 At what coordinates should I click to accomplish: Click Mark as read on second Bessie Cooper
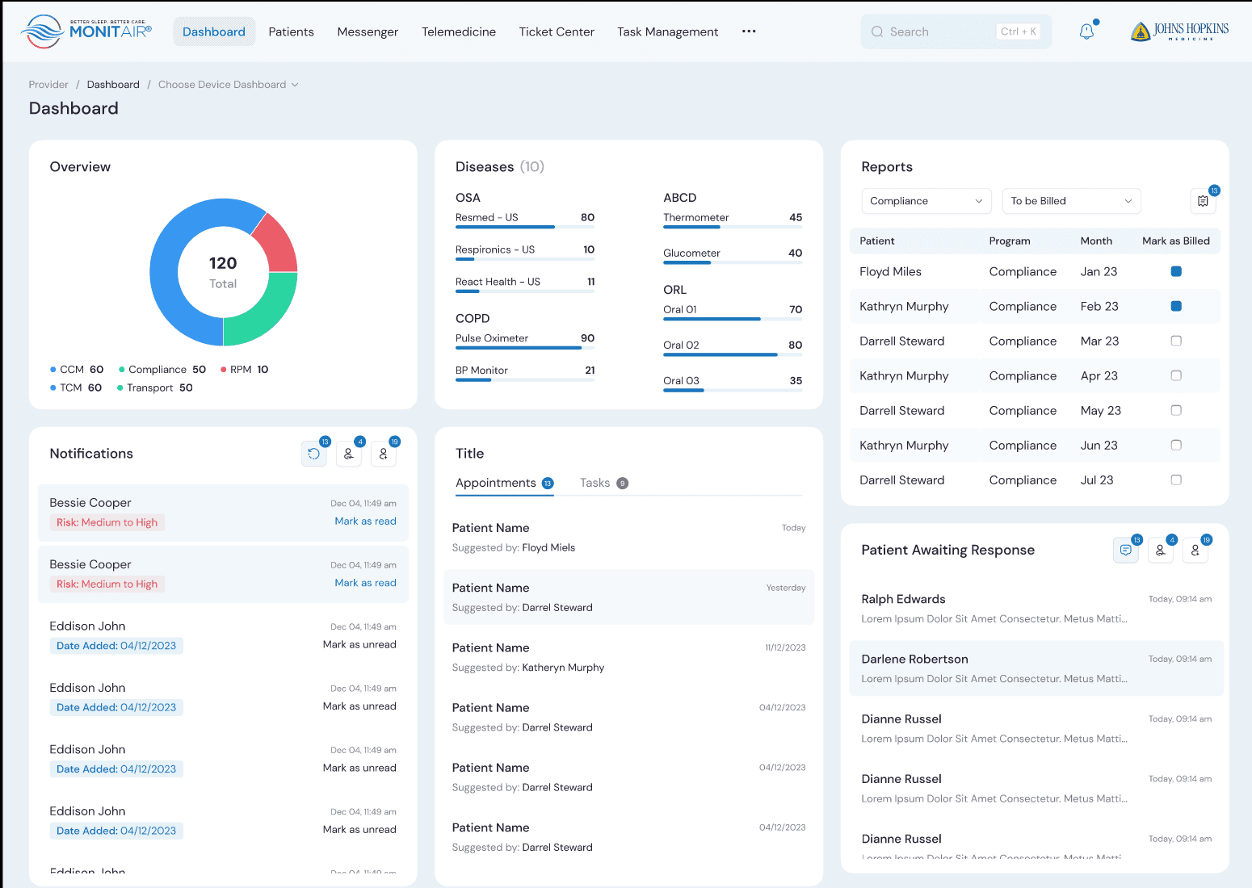pyautogui.click(x=365, y=583)
